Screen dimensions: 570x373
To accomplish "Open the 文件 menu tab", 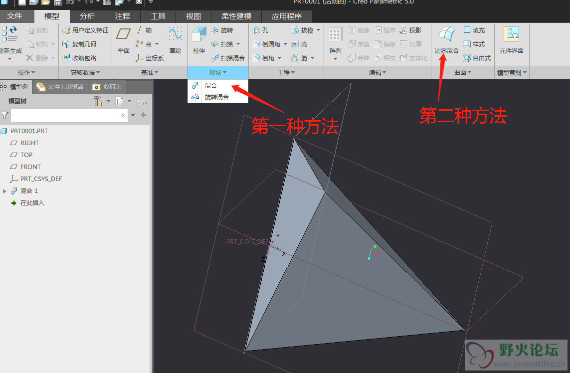I will click(14, 16).
